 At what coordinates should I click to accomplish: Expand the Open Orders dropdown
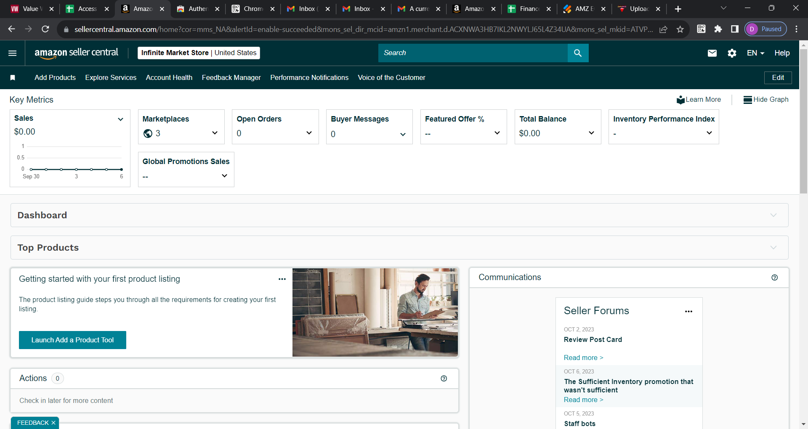(309, 133)
